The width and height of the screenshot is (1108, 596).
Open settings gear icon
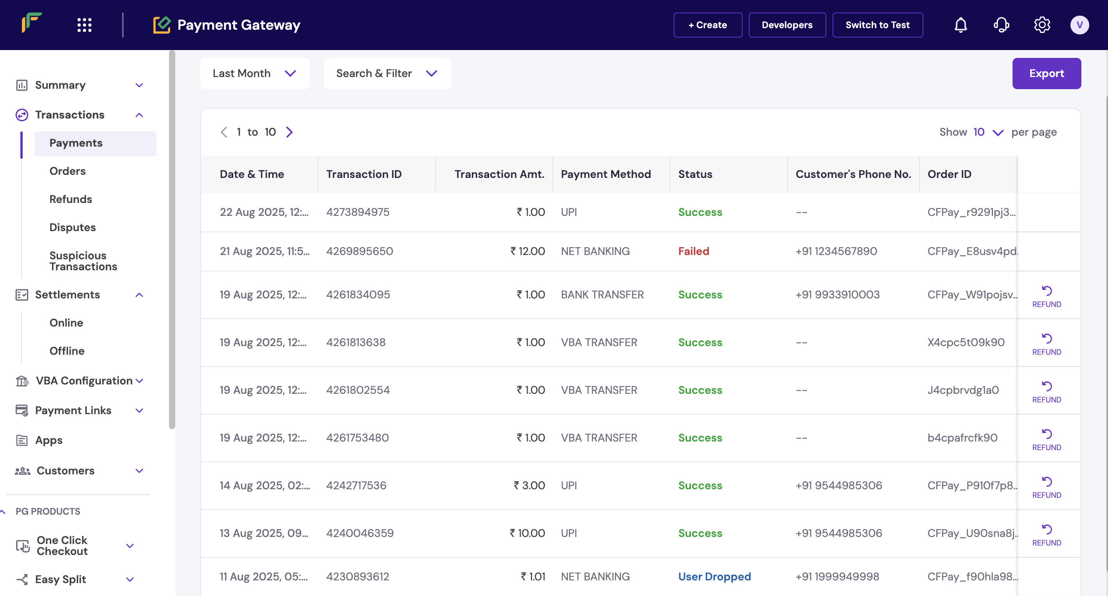tap(1042, 25)
